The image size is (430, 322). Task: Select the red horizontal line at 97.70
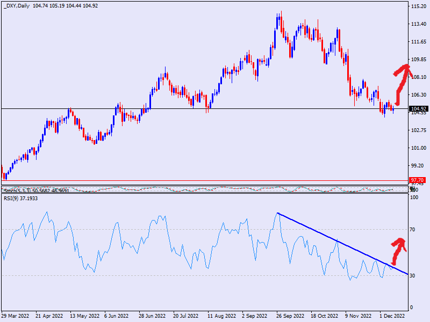click(x=205, y=180)
